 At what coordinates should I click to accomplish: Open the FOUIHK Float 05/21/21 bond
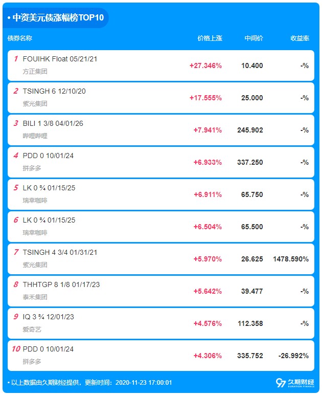click(x=60, y=59)
